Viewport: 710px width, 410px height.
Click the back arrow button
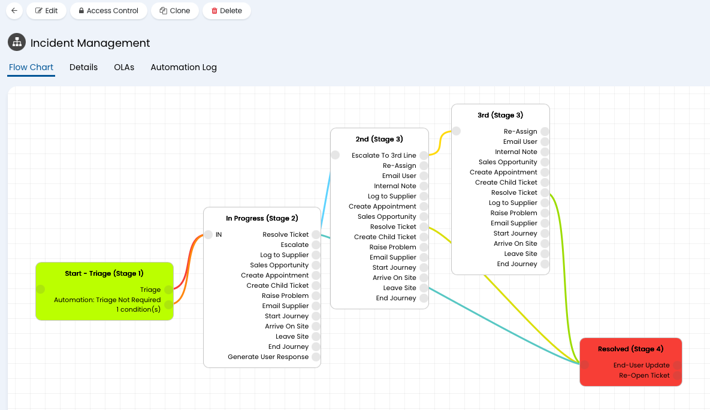click(x=14, y=11)
